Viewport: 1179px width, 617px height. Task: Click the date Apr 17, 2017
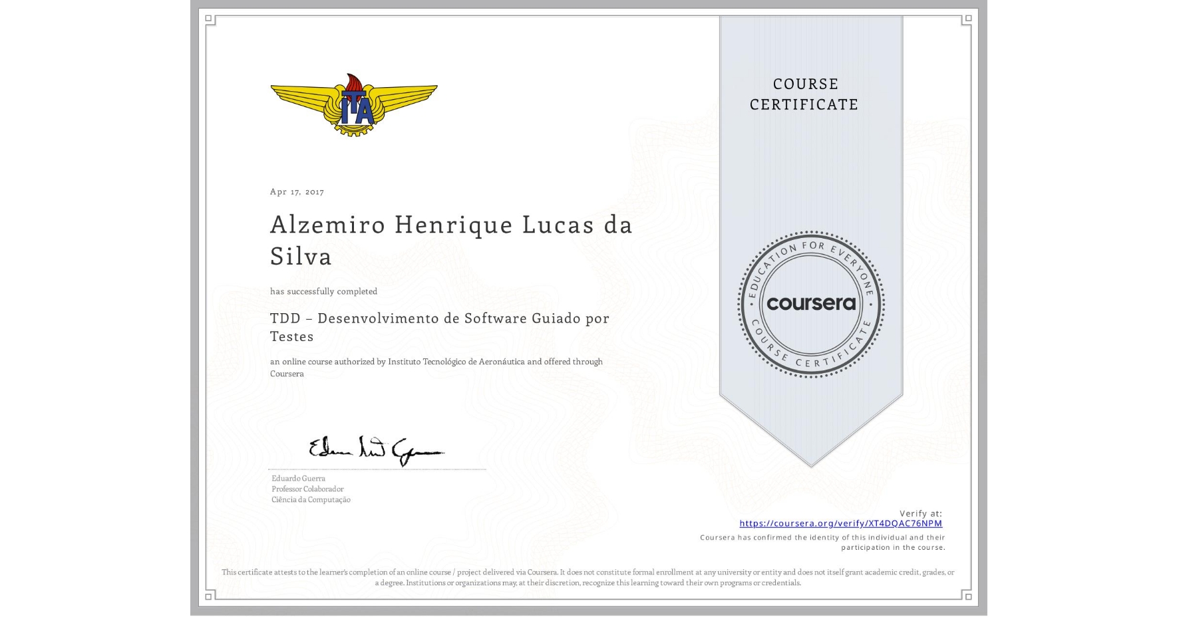tap(297, 191)
